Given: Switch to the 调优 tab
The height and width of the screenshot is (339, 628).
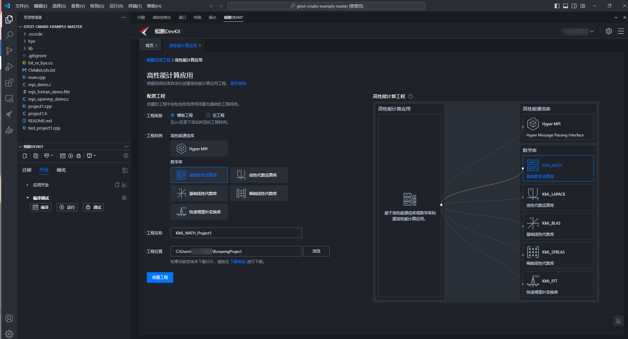Looking at the screenshot, I should click(x=61, y=170).
